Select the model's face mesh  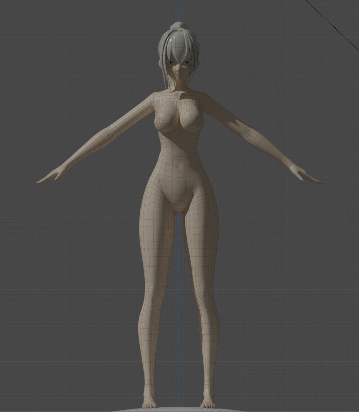(x=178, y=71)
